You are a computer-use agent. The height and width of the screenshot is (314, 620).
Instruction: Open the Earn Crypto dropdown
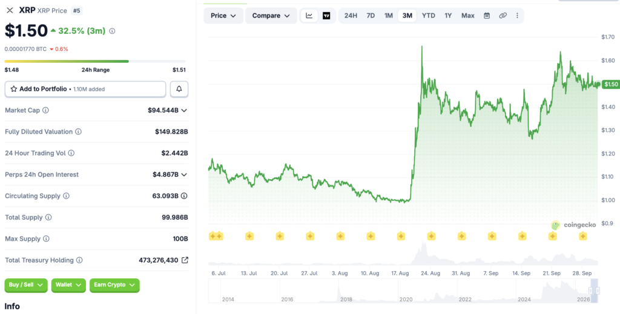click(114, 285)
